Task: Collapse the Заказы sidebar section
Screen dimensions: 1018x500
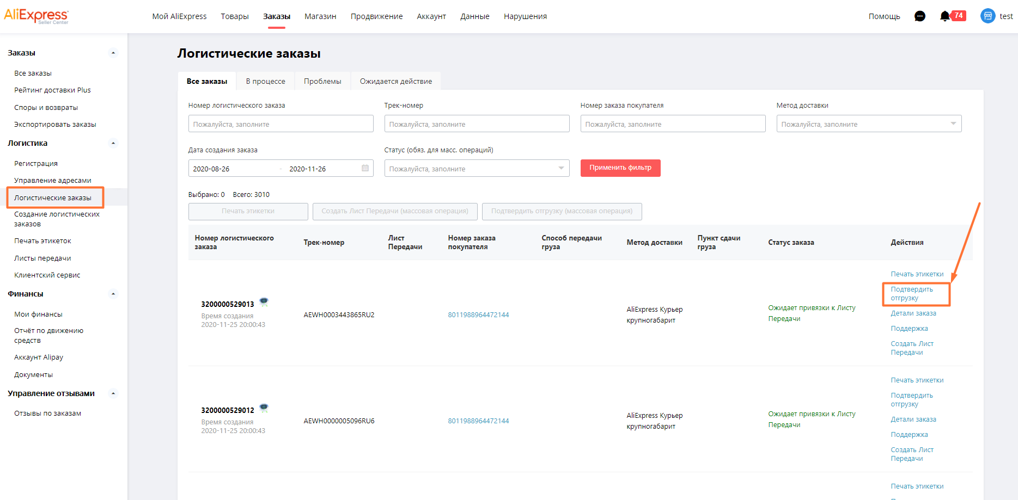Action: [x=113, y=53]
